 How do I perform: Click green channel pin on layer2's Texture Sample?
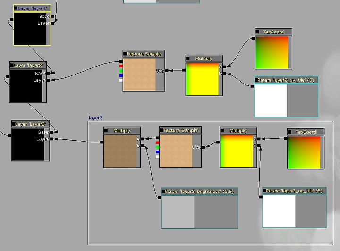click(121, 71)
